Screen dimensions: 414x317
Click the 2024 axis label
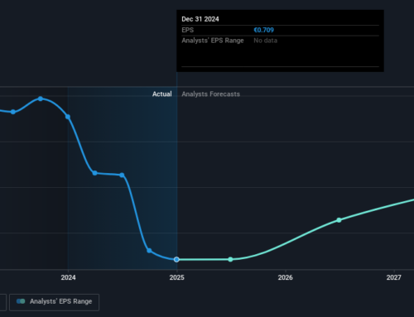(68, 277)
